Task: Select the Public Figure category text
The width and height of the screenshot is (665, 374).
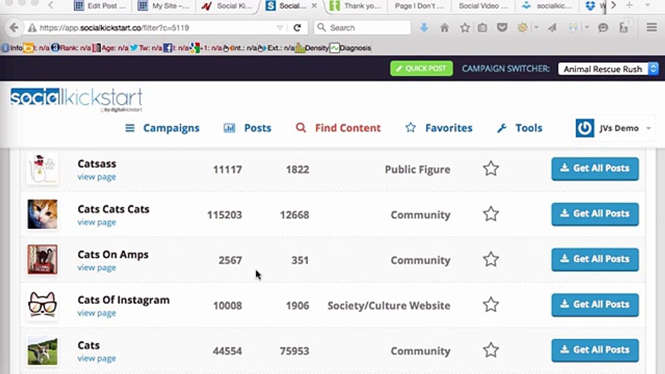Action: tap(418, 169)
